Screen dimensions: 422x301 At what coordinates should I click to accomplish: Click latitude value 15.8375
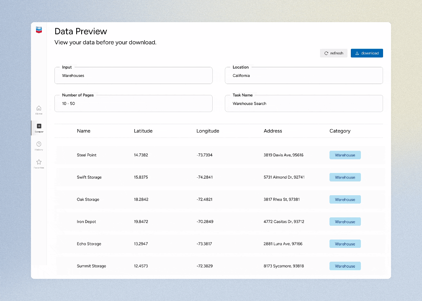pyautogui.click(x=141, y=177)
